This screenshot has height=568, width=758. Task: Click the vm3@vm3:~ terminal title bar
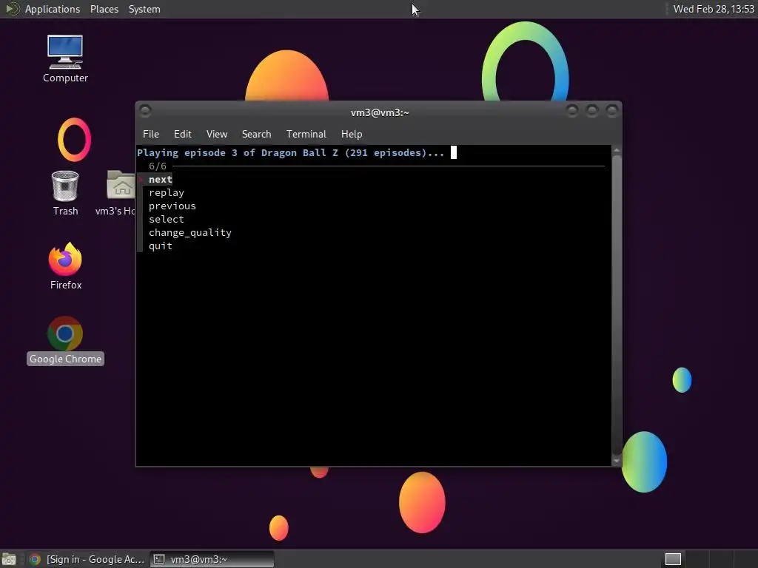pyautogui.click(x=380, y=112)
